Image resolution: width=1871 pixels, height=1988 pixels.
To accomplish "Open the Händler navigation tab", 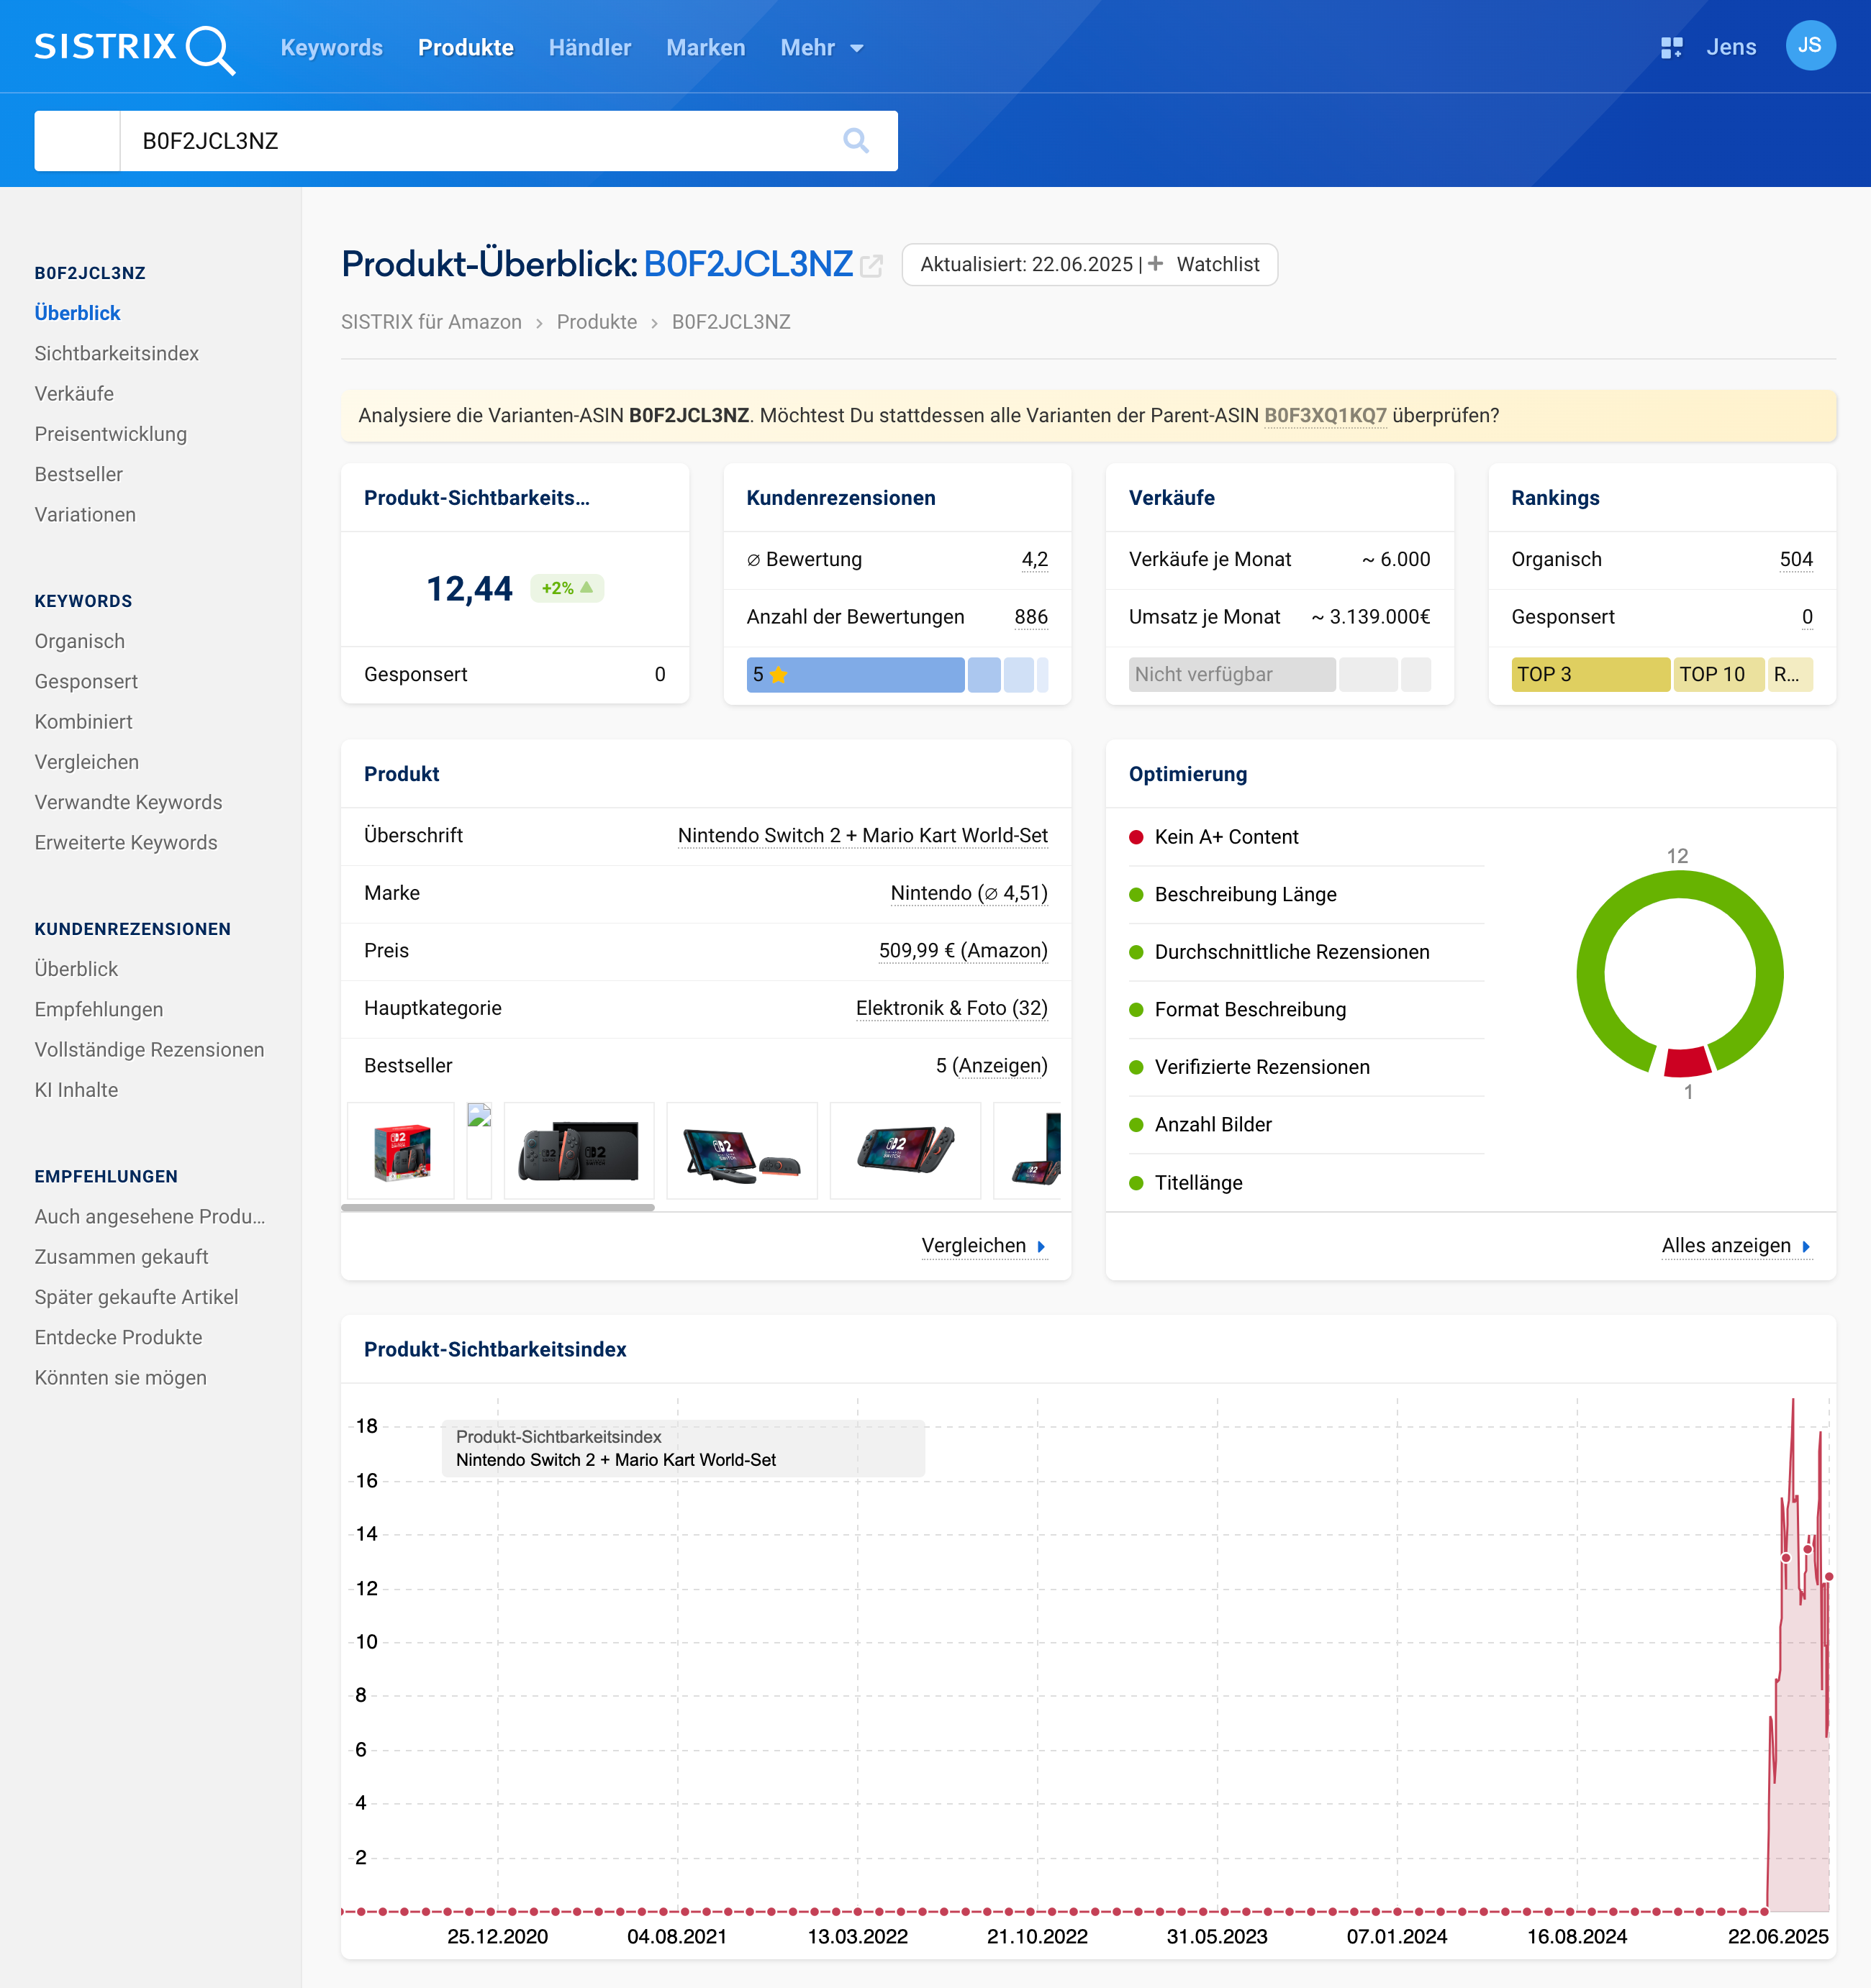I will [x=589, y=48].
